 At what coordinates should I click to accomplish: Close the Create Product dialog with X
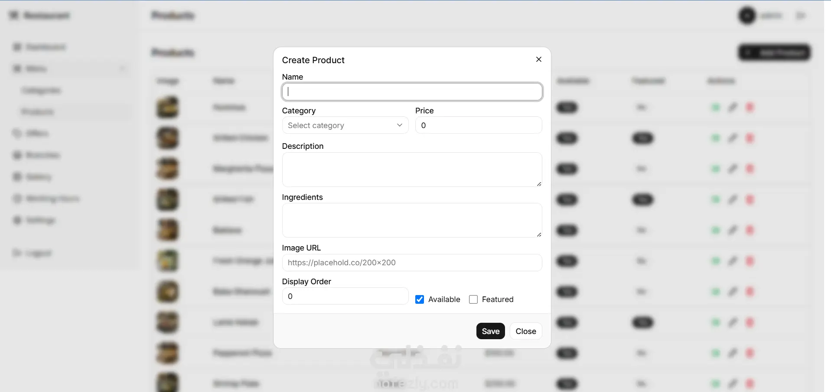(x=539, y=59)
